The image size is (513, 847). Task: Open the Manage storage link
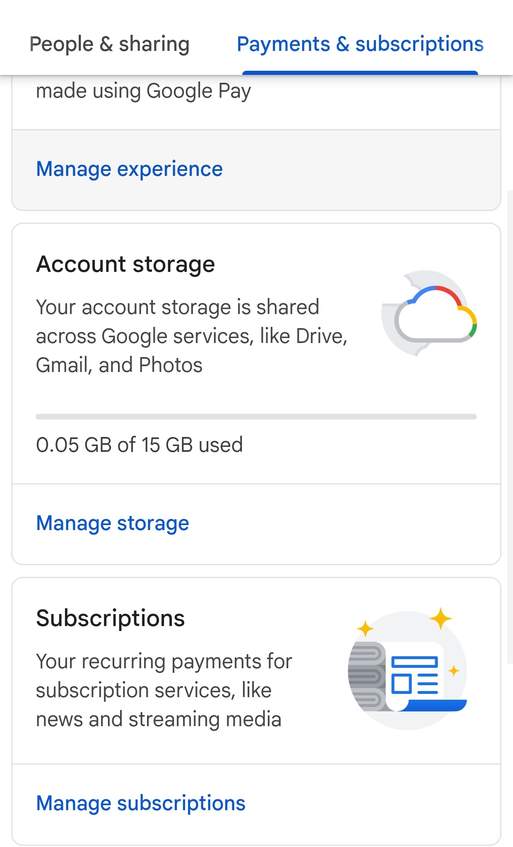pos(113,523)
